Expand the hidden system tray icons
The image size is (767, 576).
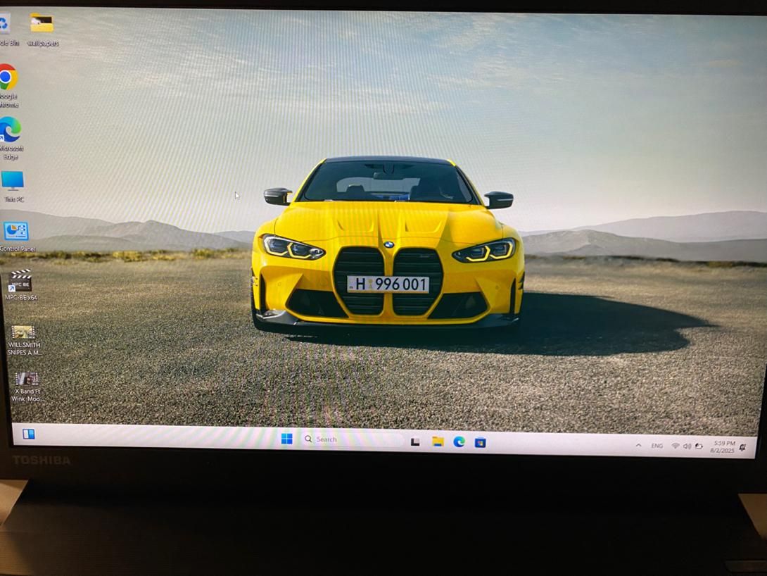tap(638, 445)
